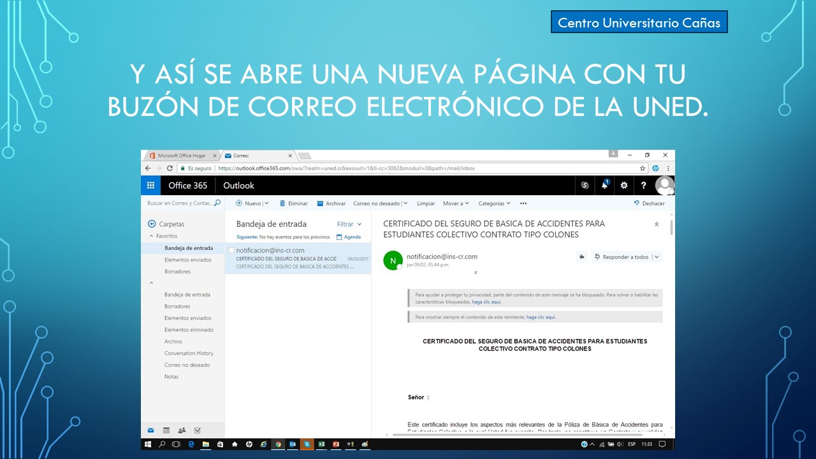The width and height of the screenshot is (816, 459).
Task: Click the Eliminar button in the toolbar
Action: pyautogui.click(x=293, y=203)
